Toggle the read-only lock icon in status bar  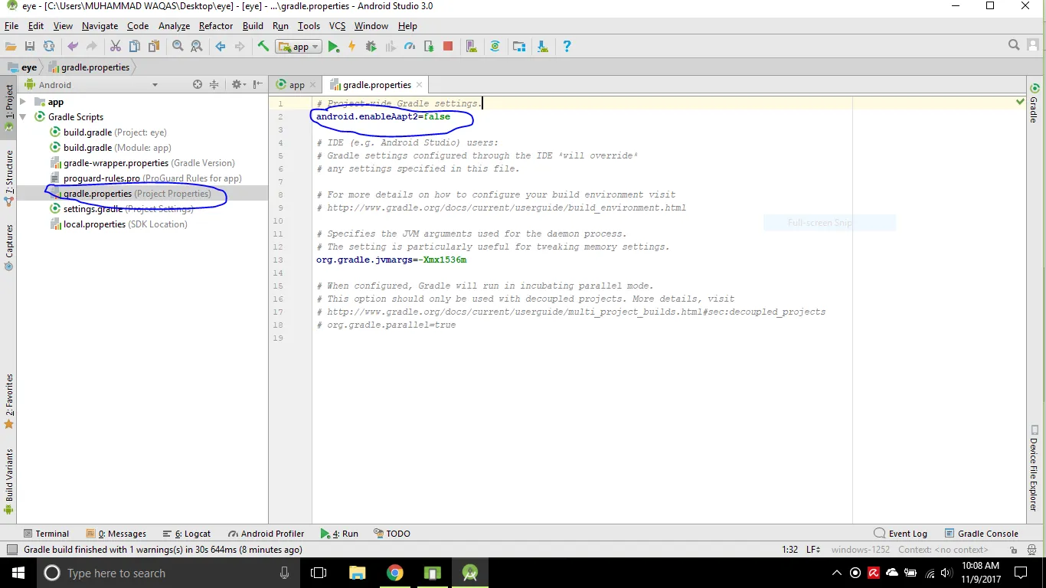coord(1013,550)
